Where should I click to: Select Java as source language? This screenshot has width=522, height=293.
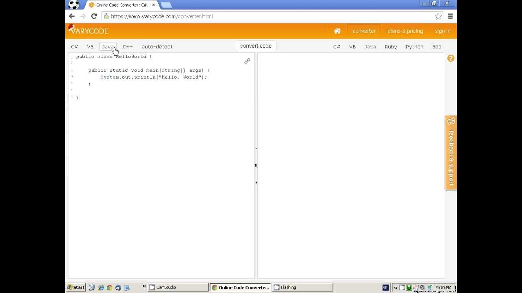[x=108, y=46]
